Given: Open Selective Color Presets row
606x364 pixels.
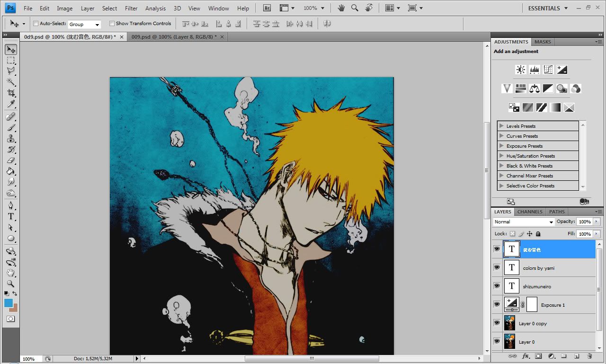Looking at the screenshot, I should pos(538,186).
